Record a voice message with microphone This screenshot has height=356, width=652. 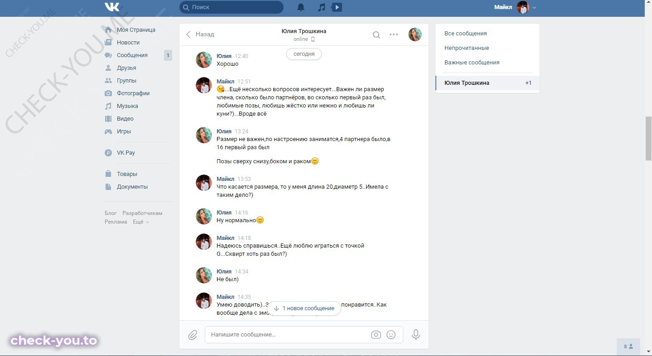click(415, 335)
